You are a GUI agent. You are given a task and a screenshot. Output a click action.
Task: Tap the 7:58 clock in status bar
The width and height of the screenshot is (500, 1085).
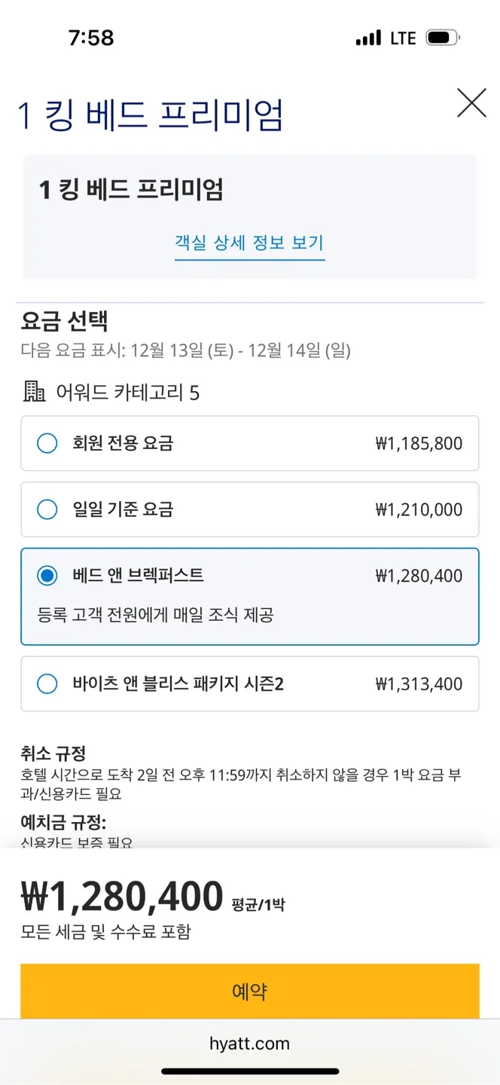click(x=91, y=38)
